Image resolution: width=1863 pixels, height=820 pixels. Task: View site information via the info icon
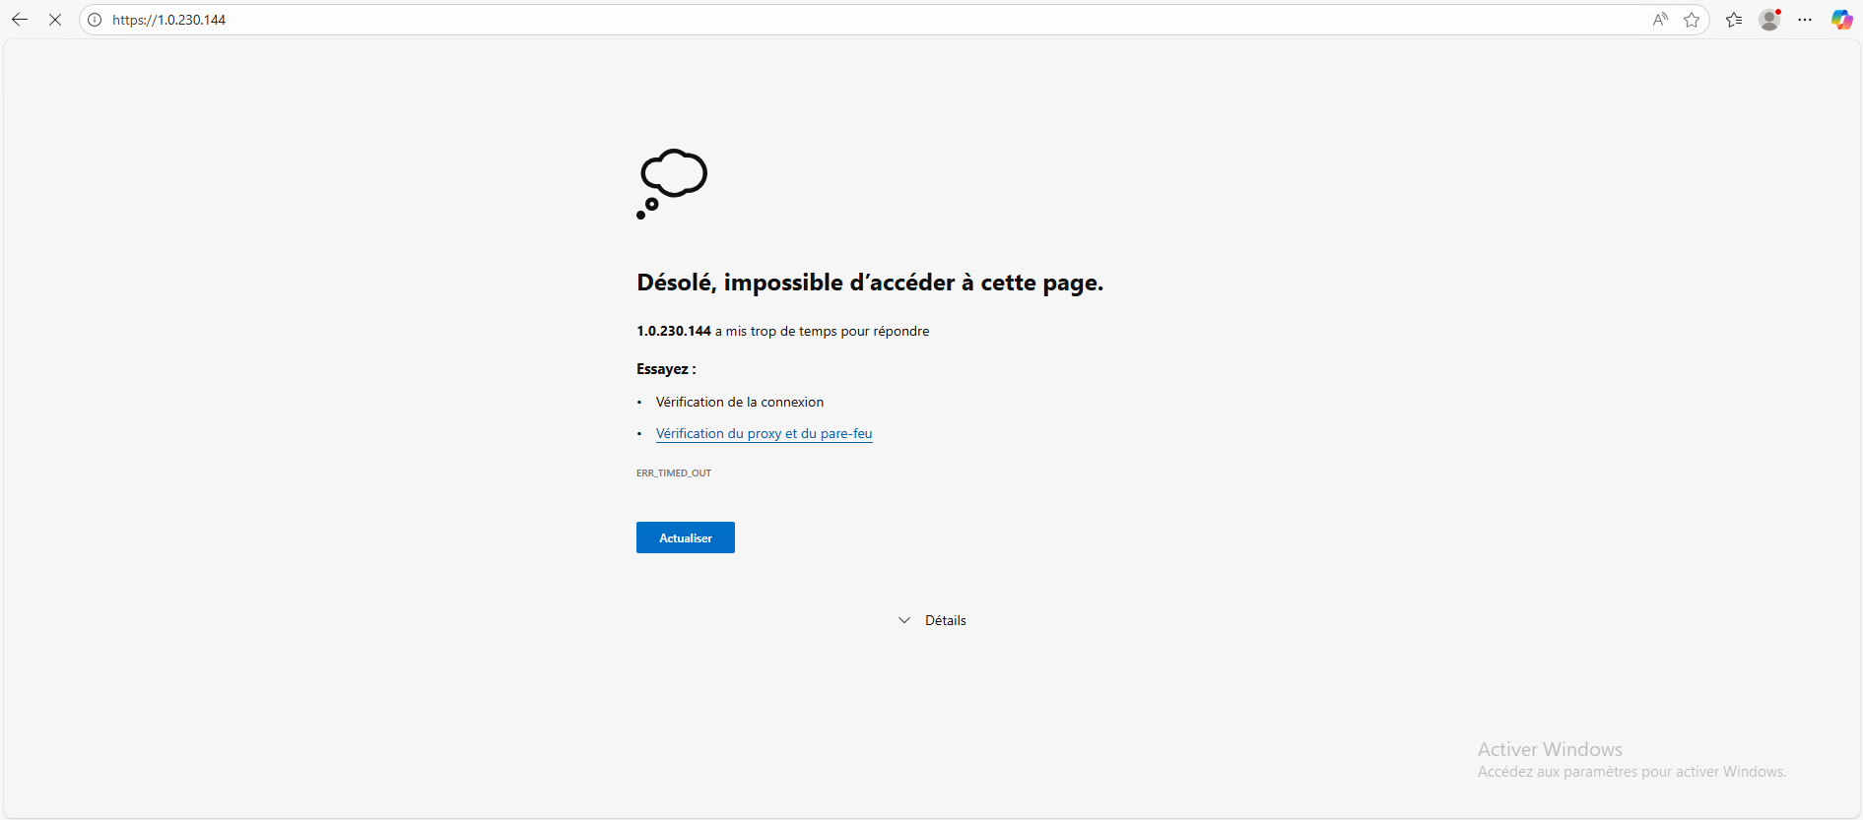95,20
